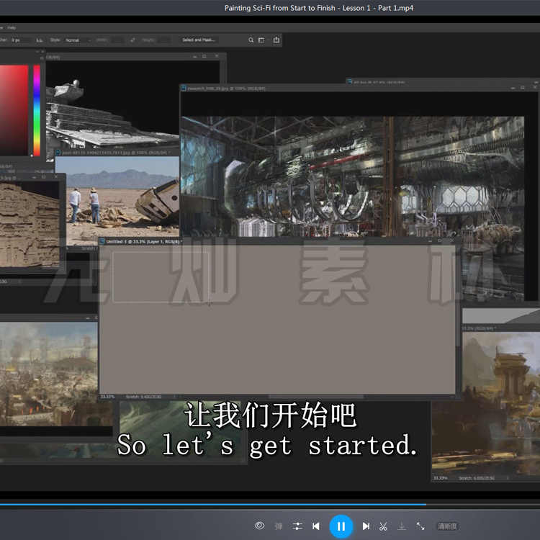Screen dimensions: 540x540
Task: Click the download icon in player bar
Action: click(402, 526)
